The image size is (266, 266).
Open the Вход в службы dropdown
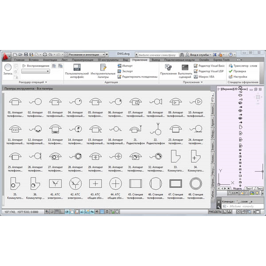200,55
